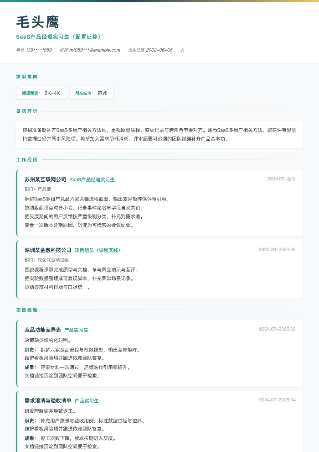
Task: Click the phone number 139****1059
Action: pyautogui.click(x=39, y=50)
